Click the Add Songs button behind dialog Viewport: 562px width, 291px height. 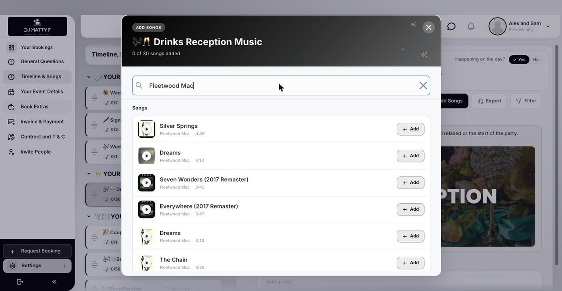click(x=454, y=101)
